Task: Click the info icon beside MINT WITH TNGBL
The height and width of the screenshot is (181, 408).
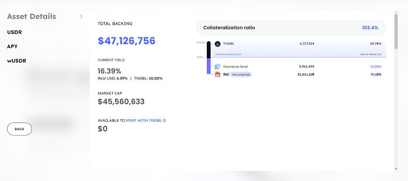Action: click(164, 120)
